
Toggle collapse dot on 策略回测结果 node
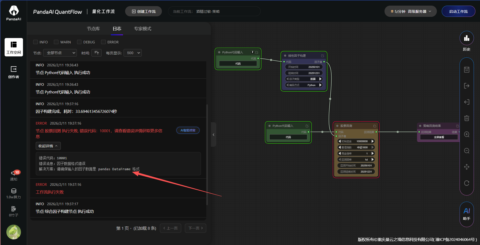click(x=420, y=126)
